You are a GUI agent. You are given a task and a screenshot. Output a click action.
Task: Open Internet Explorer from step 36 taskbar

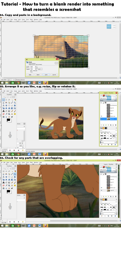click(x=29, y=226)
